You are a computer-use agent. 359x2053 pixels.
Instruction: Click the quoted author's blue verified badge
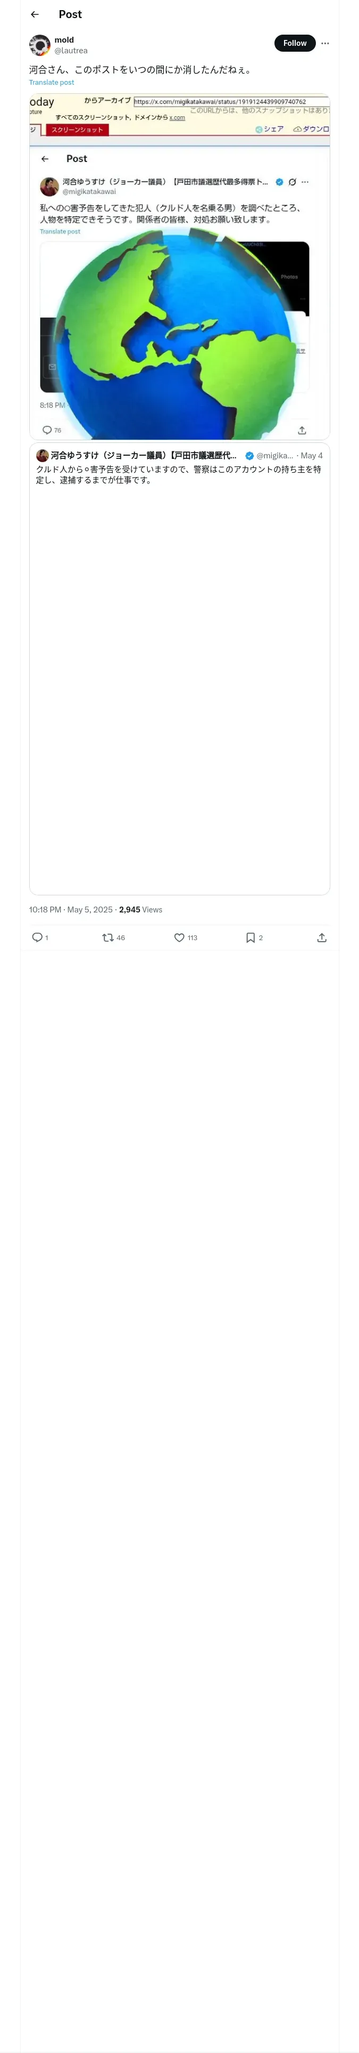tap(249, 456)
